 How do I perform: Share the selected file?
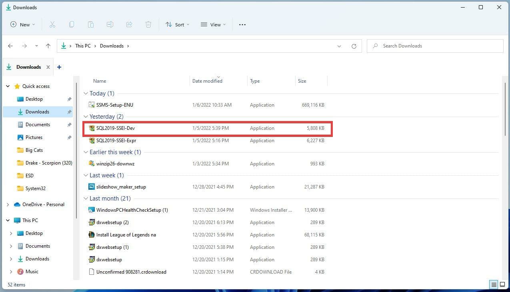coord(129,24)
